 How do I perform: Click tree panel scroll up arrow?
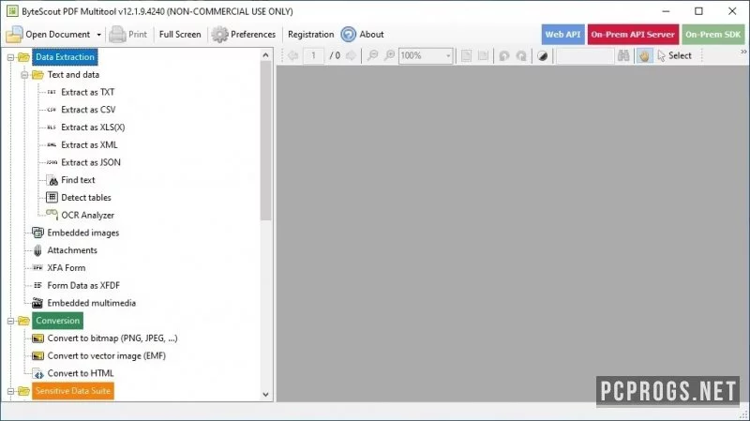pos(266,55)
